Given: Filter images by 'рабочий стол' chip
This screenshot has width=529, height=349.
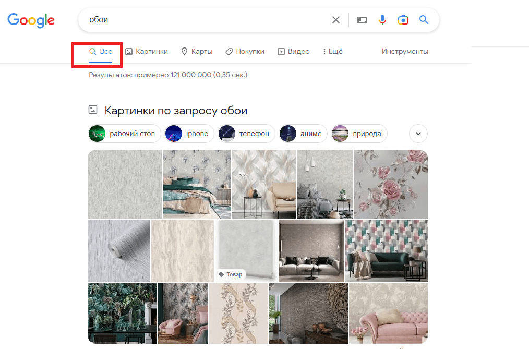Looking at the screenshot, I should pyautogui.click(x=125, y=134).
